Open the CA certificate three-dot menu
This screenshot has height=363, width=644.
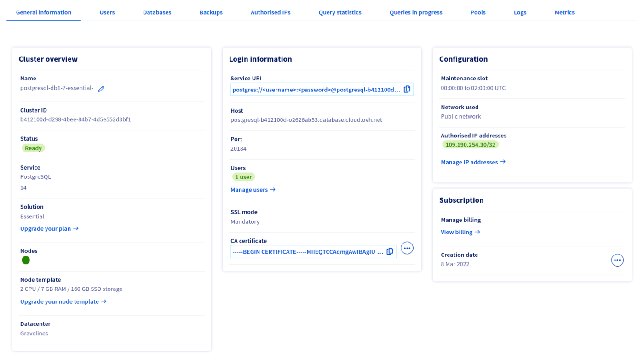[407, 248]
